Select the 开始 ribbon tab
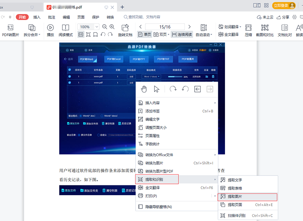Image resolution: width=303 pixels, height=221 pixels. [22, 17]
